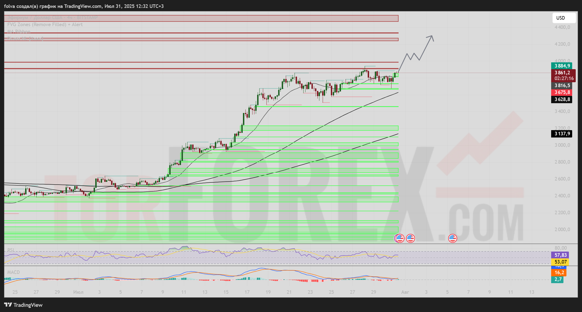Click the purple RSI 57,83 value label

[x=560, y=255]
